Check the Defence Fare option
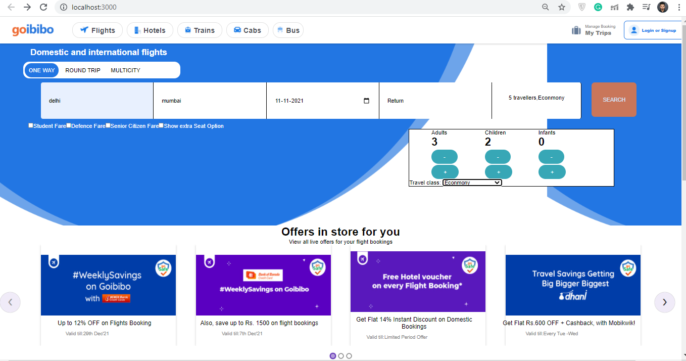The width and height of the screenshot is (686, 361). (x=69, y=125)
